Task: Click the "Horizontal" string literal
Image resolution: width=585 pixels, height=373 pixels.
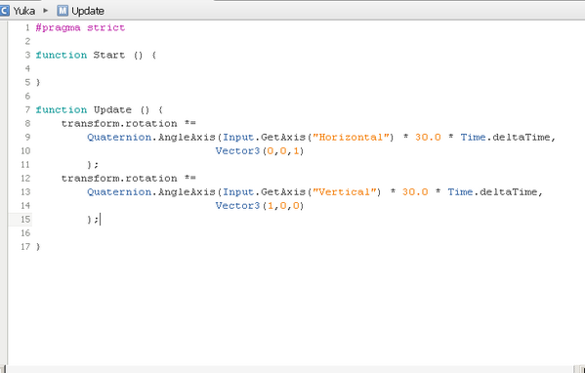Action: click(x=351, y=138)
